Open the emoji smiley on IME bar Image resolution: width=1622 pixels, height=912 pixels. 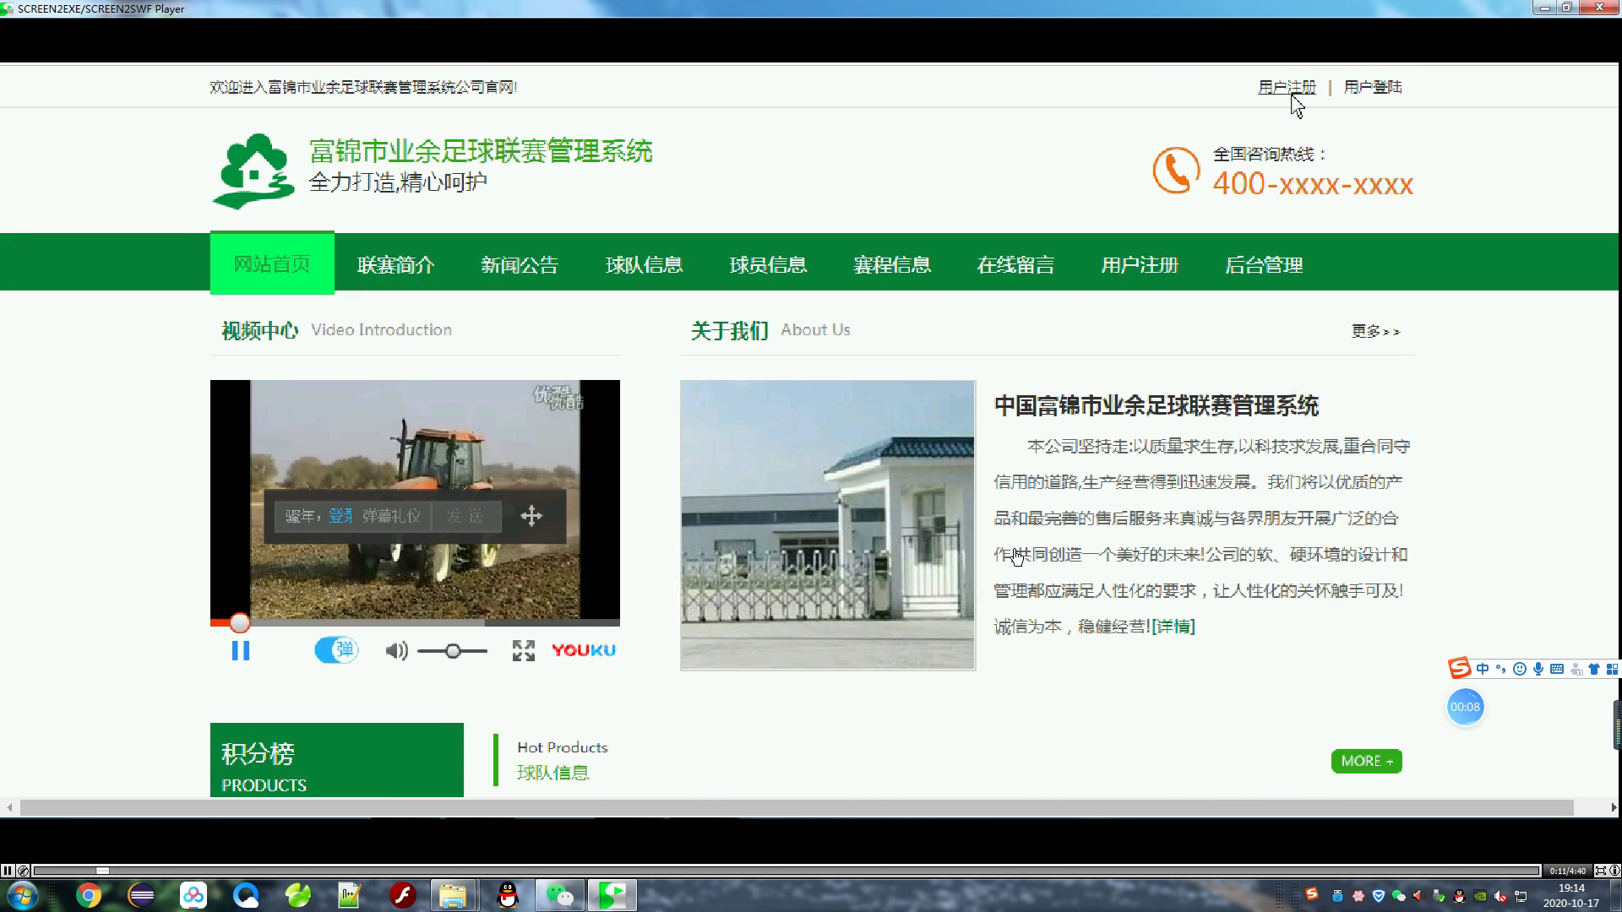1519,669
